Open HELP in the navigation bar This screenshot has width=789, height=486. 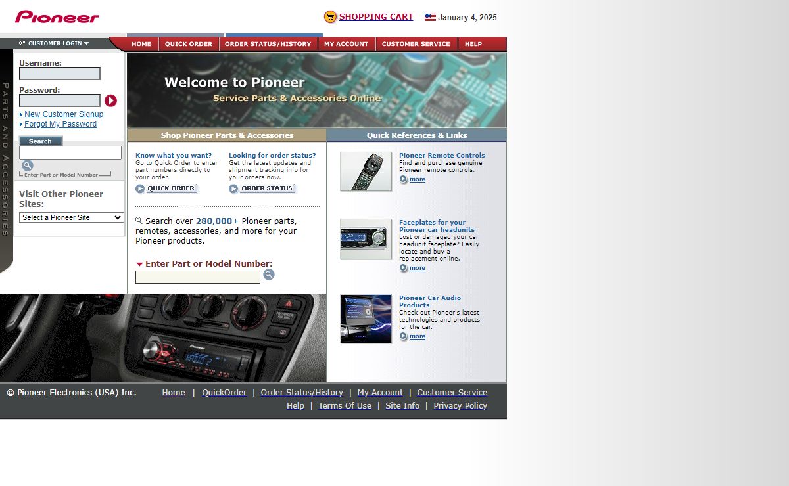point(473,44)
